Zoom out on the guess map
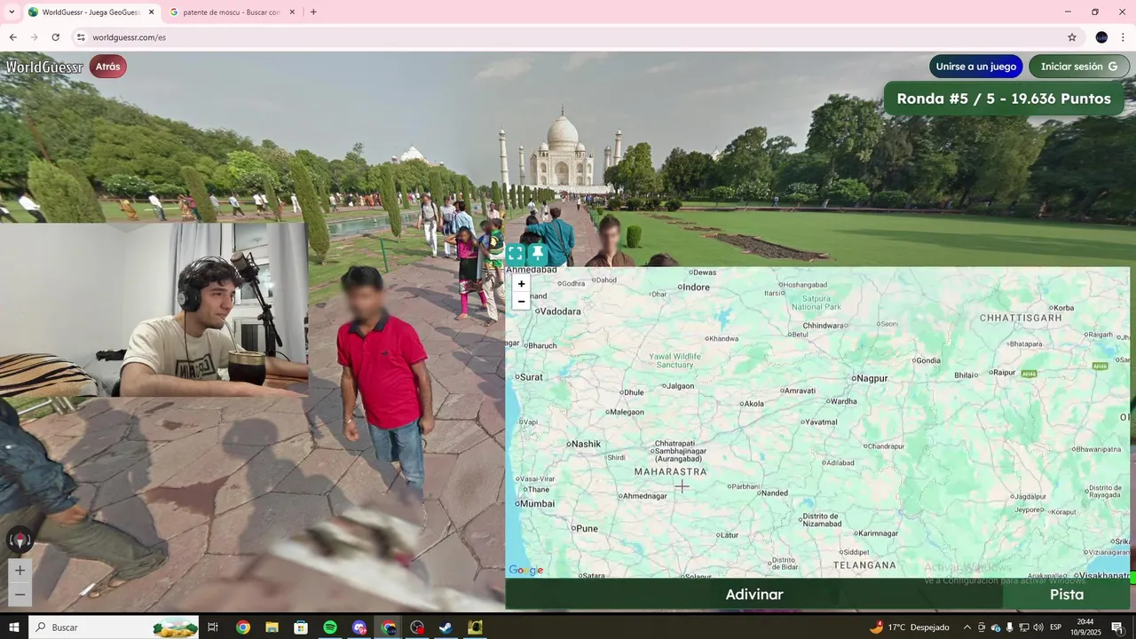 [521, 302]
